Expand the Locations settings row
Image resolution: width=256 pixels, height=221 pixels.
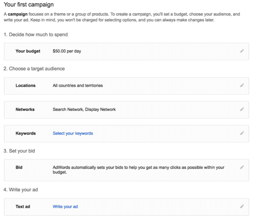pyautogui.click(x=127, y=86)
